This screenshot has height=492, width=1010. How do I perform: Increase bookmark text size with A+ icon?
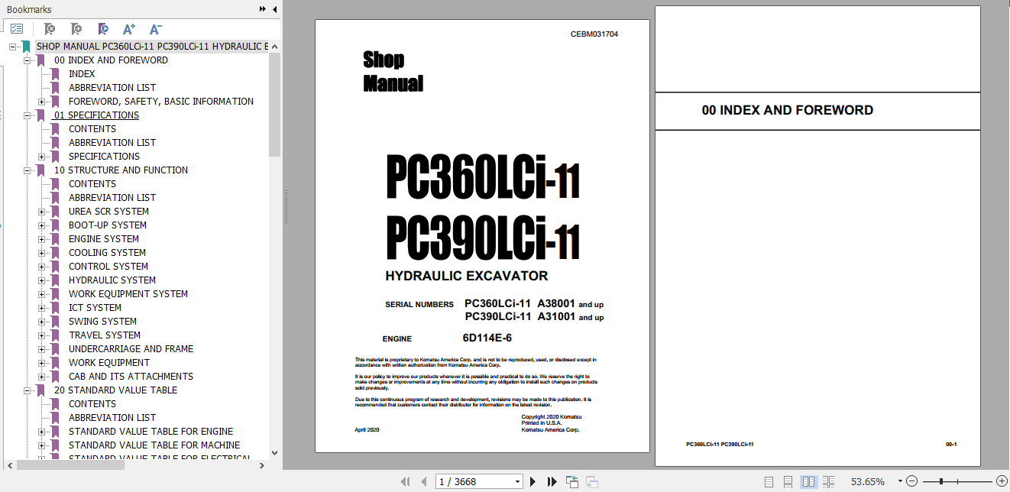click(x=129, y=29)
